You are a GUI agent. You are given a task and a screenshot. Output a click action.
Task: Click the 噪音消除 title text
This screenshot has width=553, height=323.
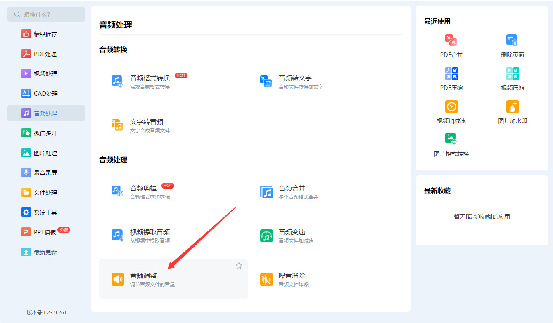[292, 276]
